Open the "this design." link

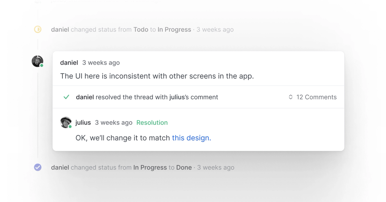click(191, 138)
